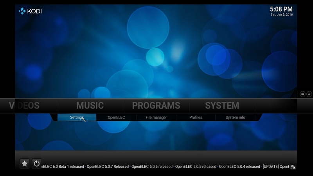The width and height of the screenshot is (313, 176).
Task: Show System info
Action: (235, 117)
